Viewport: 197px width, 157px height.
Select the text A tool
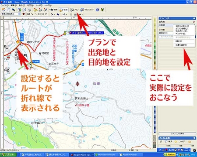80,14
